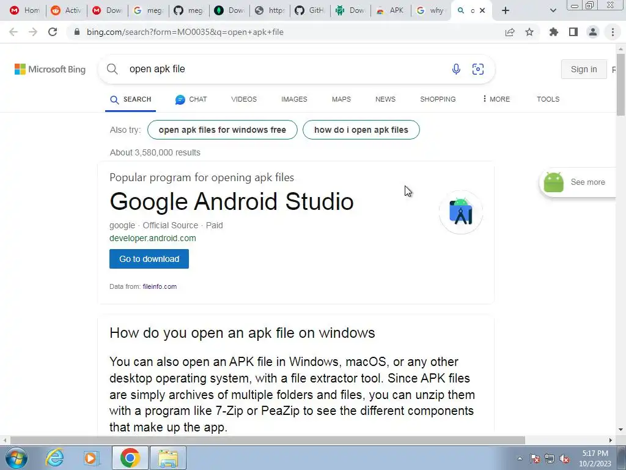Click the browser forward arrow

click(33, 32)
